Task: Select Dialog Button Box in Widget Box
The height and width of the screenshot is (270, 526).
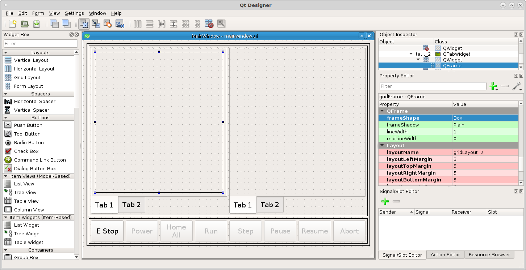Action: coord(35,168)
